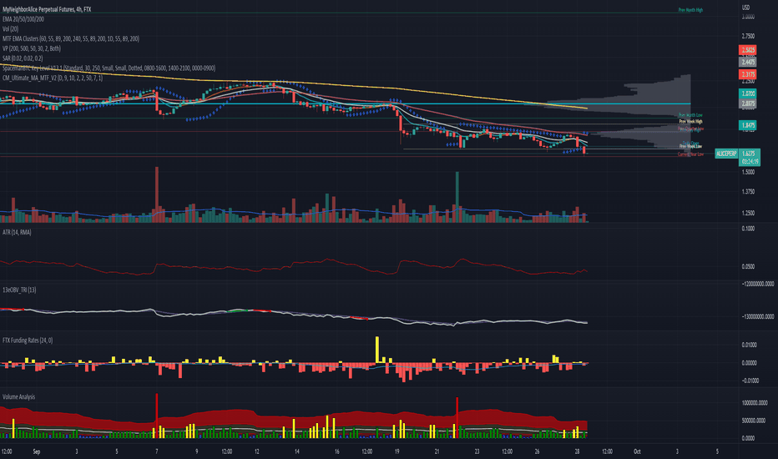This screenshot has width=778, height=459.
Task: Click the 7 date on the time axis
Action: [x=156, y=451]
